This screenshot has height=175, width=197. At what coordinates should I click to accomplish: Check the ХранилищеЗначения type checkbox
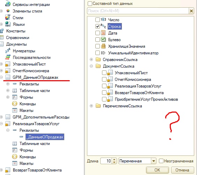(97, 46)
